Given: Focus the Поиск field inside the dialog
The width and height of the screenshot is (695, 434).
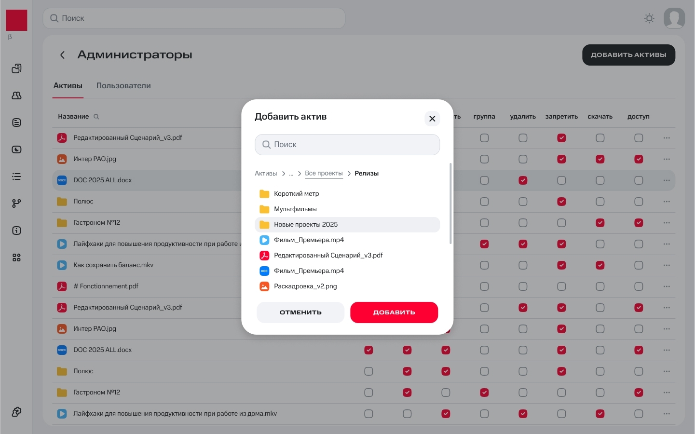Looking at the screenshot, I should tap(347, 145).
